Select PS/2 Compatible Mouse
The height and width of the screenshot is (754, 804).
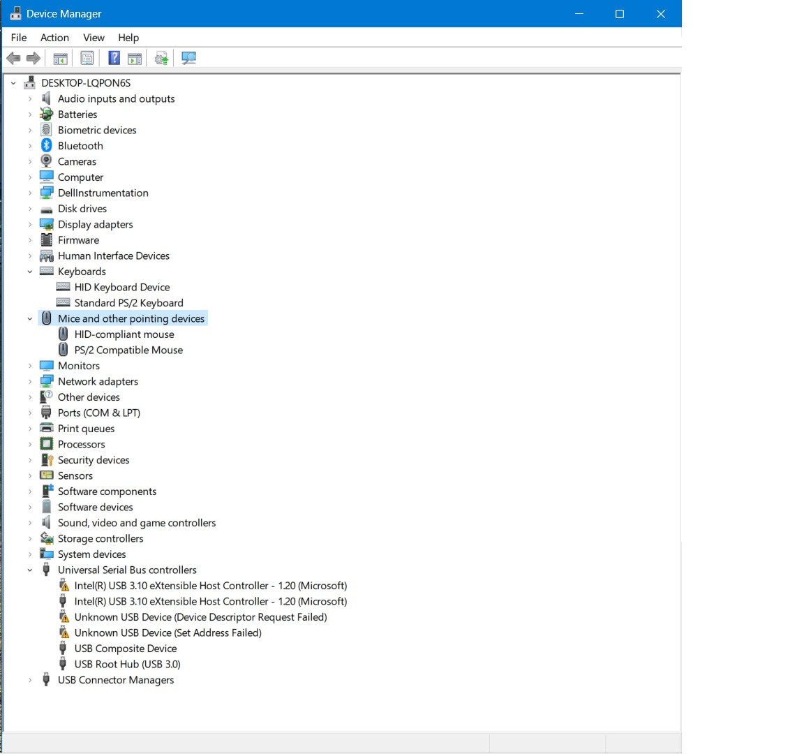(128, 350)
